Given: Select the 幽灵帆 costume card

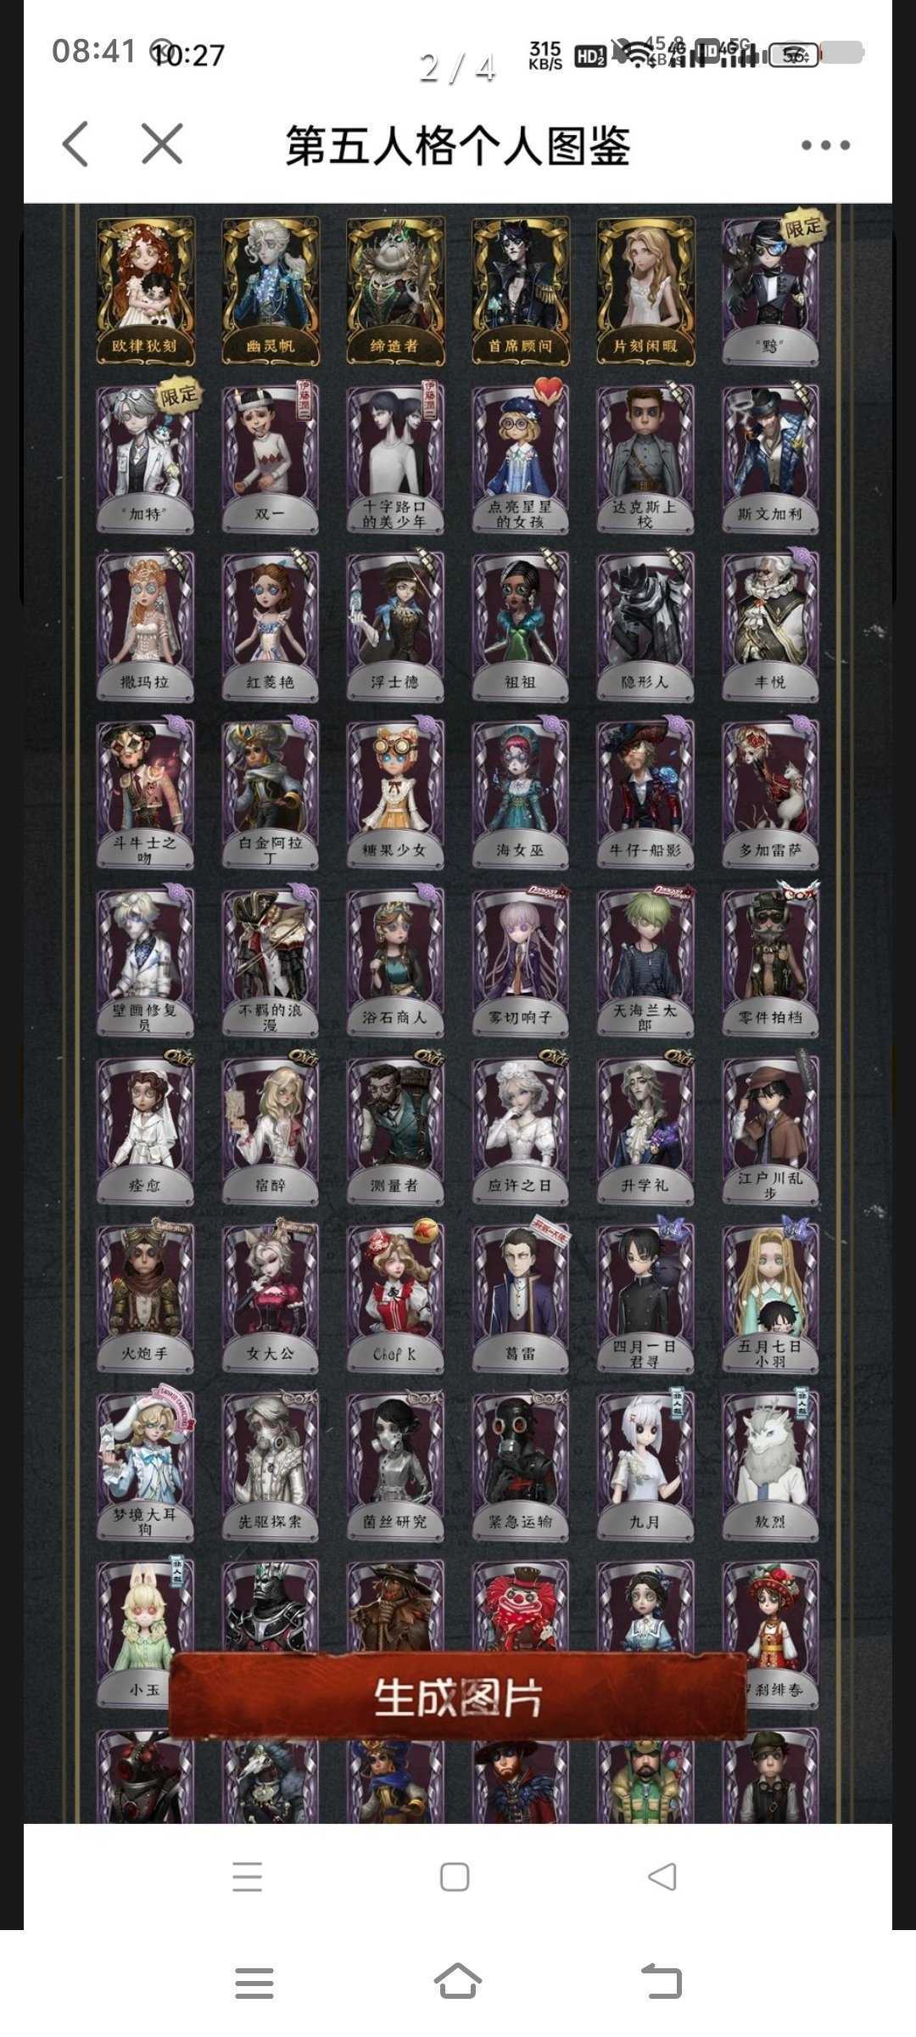Looking at the screenshot, I should click(x=271, y=291).
